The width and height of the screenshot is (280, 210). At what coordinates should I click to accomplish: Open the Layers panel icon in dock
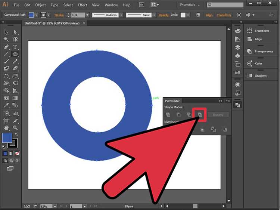point(237,47)
